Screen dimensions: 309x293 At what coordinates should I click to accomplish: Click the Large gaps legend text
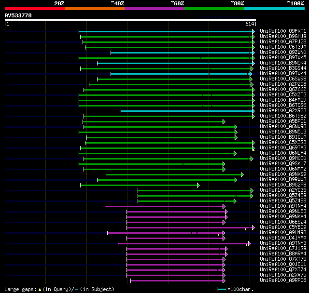tap(59, 289)
